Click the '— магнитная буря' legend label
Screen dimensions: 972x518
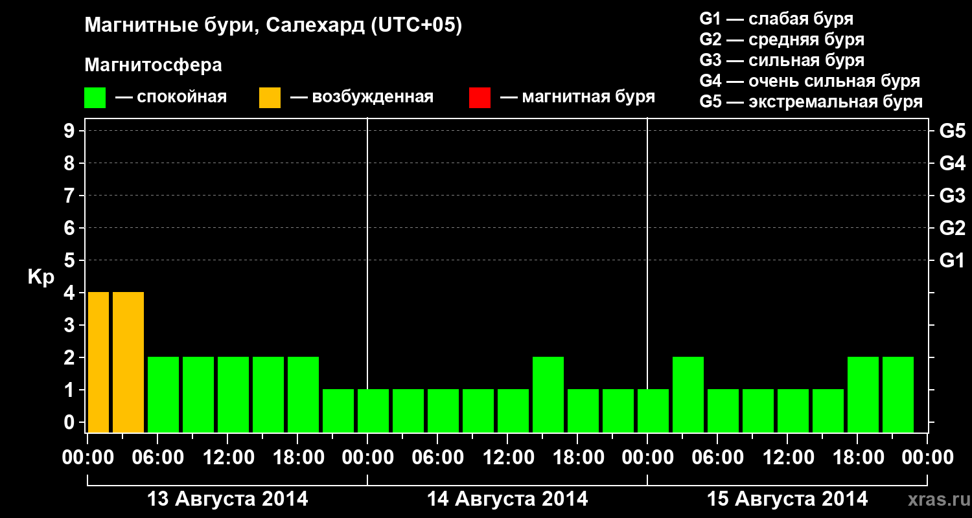click(578, 97)
